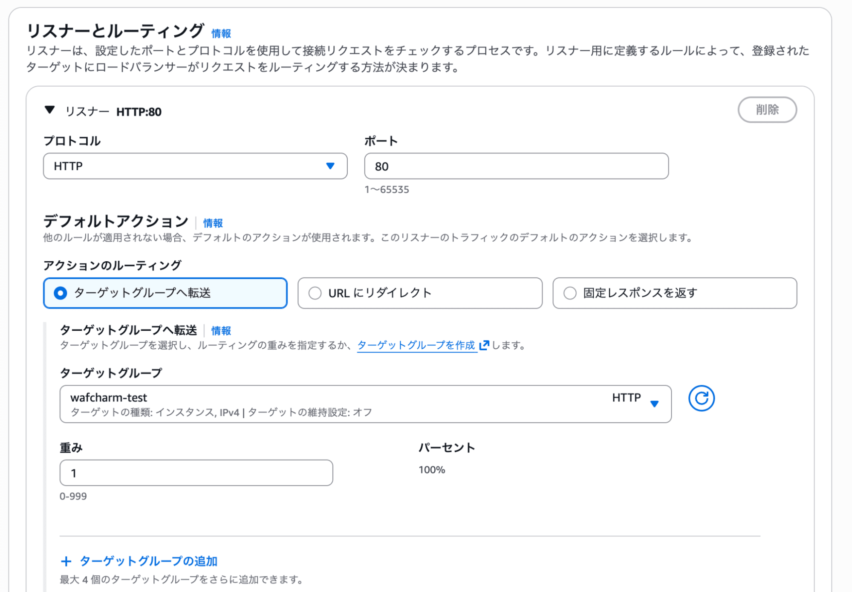Select the 固定レスポンスを返す radio option
The image size is (852, 592).
pyautogui.click(x=570, y=293)
